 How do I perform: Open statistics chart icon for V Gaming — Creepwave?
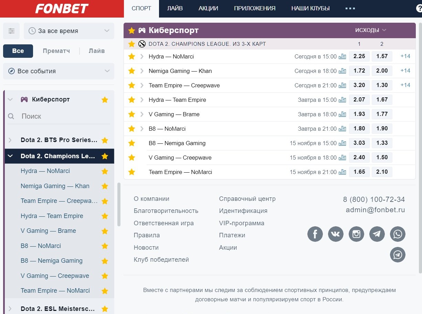(342, 158)
